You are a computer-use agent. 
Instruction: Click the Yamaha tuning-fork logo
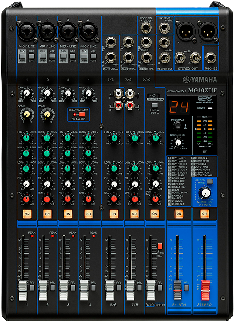pos(186,80)
